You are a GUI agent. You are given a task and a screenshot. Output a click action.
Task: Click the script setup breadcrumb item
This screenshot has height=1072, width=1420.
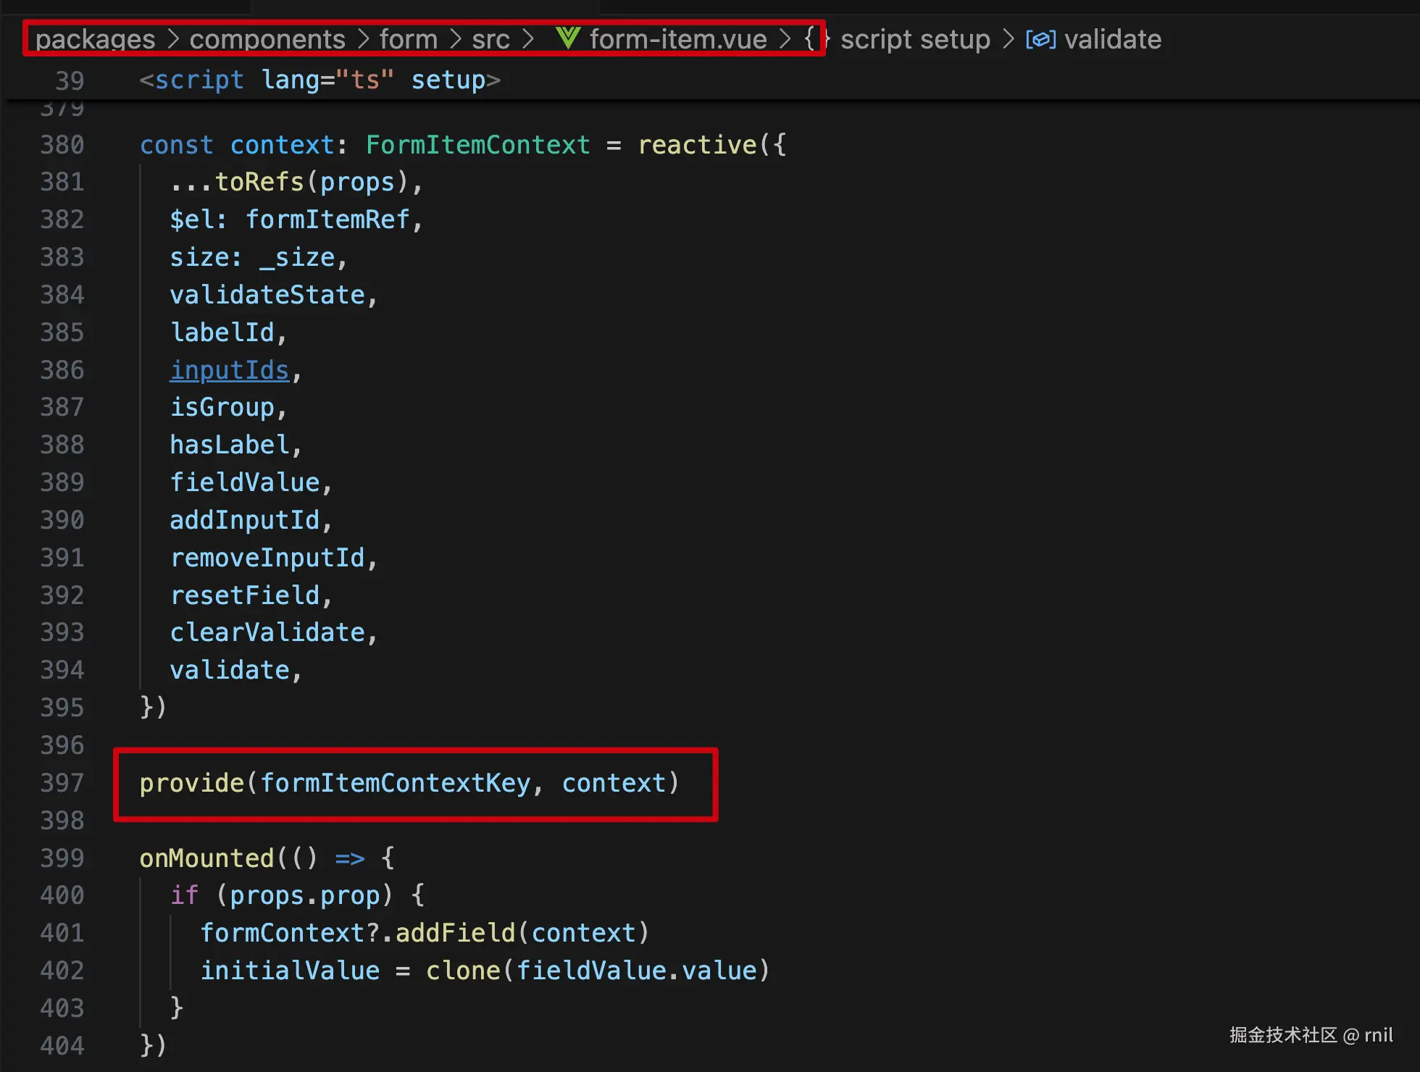click(915, 39)
